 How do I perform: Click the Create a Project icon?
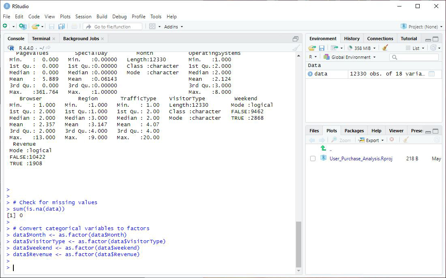(x=23, y=26)
